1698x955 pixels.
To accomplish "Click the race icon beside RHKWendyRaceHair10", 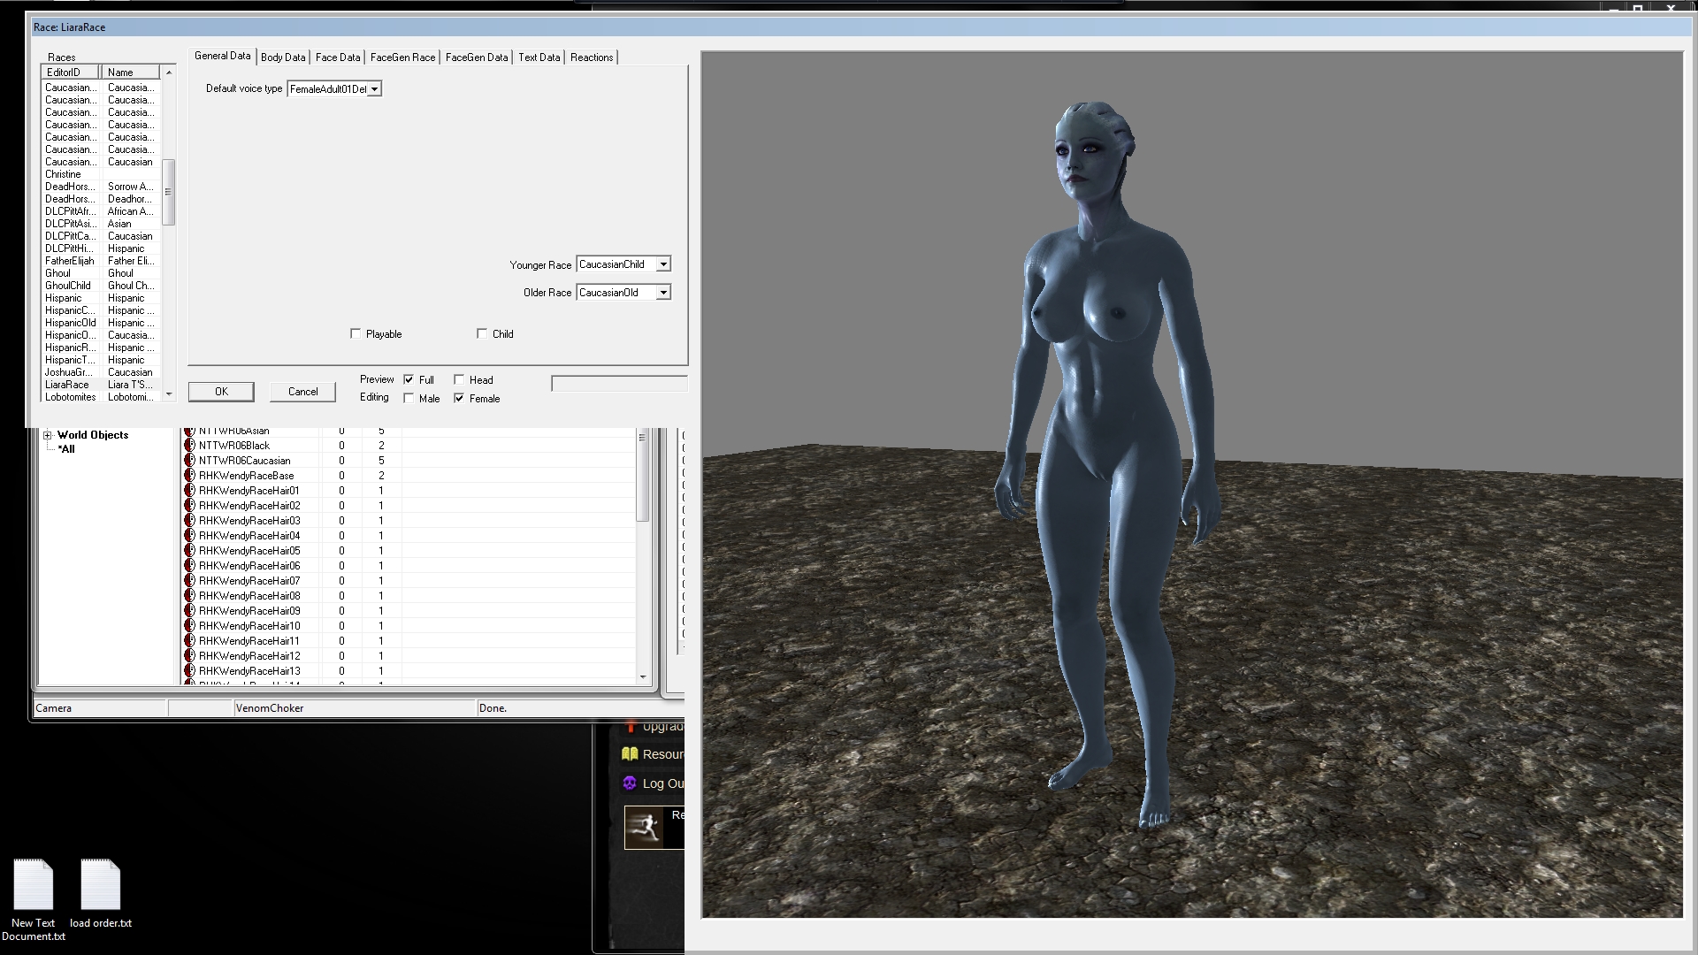I will click(189, 626).
